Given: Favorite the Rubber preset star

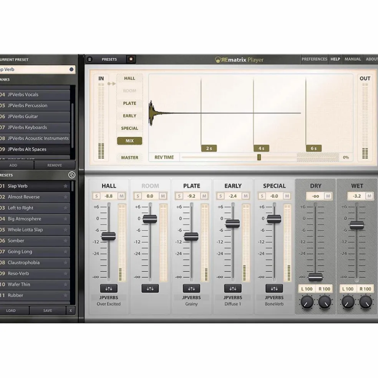Looking at the screenshot, I should pos(65,295).
